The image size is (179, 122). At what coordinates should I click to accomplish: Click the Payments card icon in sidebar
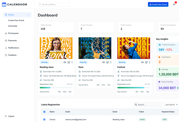(6, 41)
